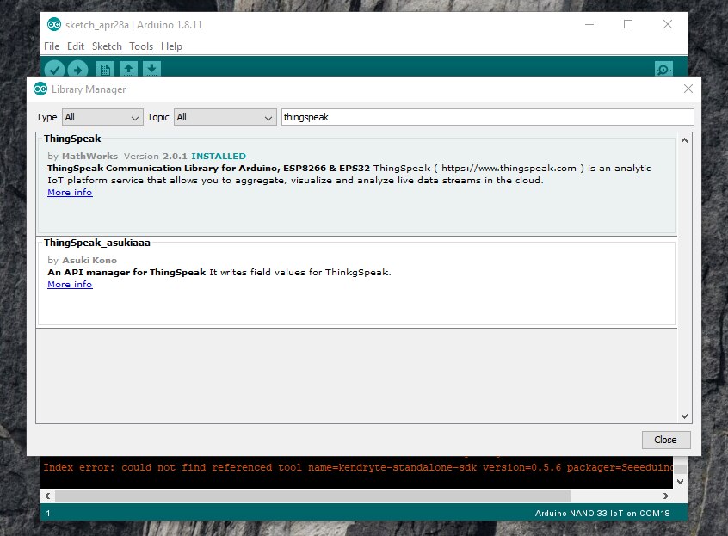This screenshot has height=536, width=728.
Task: Click the Version 2.0.1 text
Action: pyautogui.click(x=155, y=157)
